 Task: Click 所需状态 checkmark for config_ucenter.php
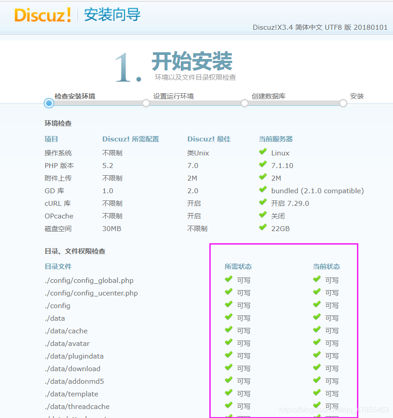[229, 291]
